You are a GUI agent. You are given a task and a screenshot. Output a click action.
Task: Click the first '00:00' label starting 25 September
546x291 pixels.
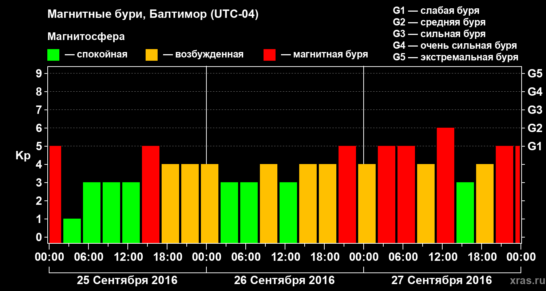(49, 257)
